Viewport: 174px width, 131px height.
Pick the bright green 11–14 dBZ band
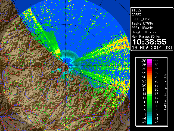point(150,98)
